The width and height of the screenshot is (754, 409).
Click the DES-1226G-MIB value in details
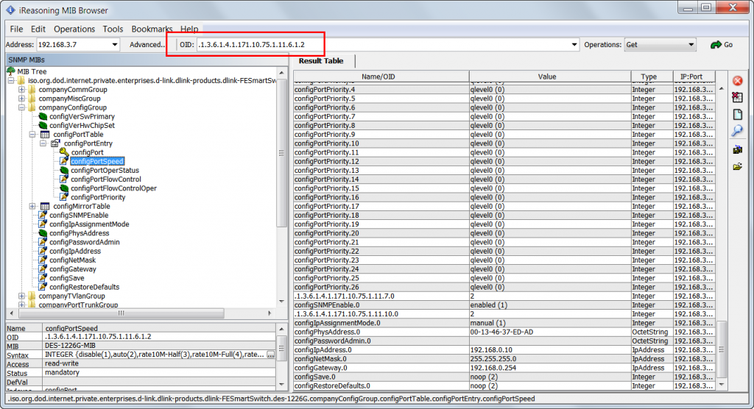70,346
